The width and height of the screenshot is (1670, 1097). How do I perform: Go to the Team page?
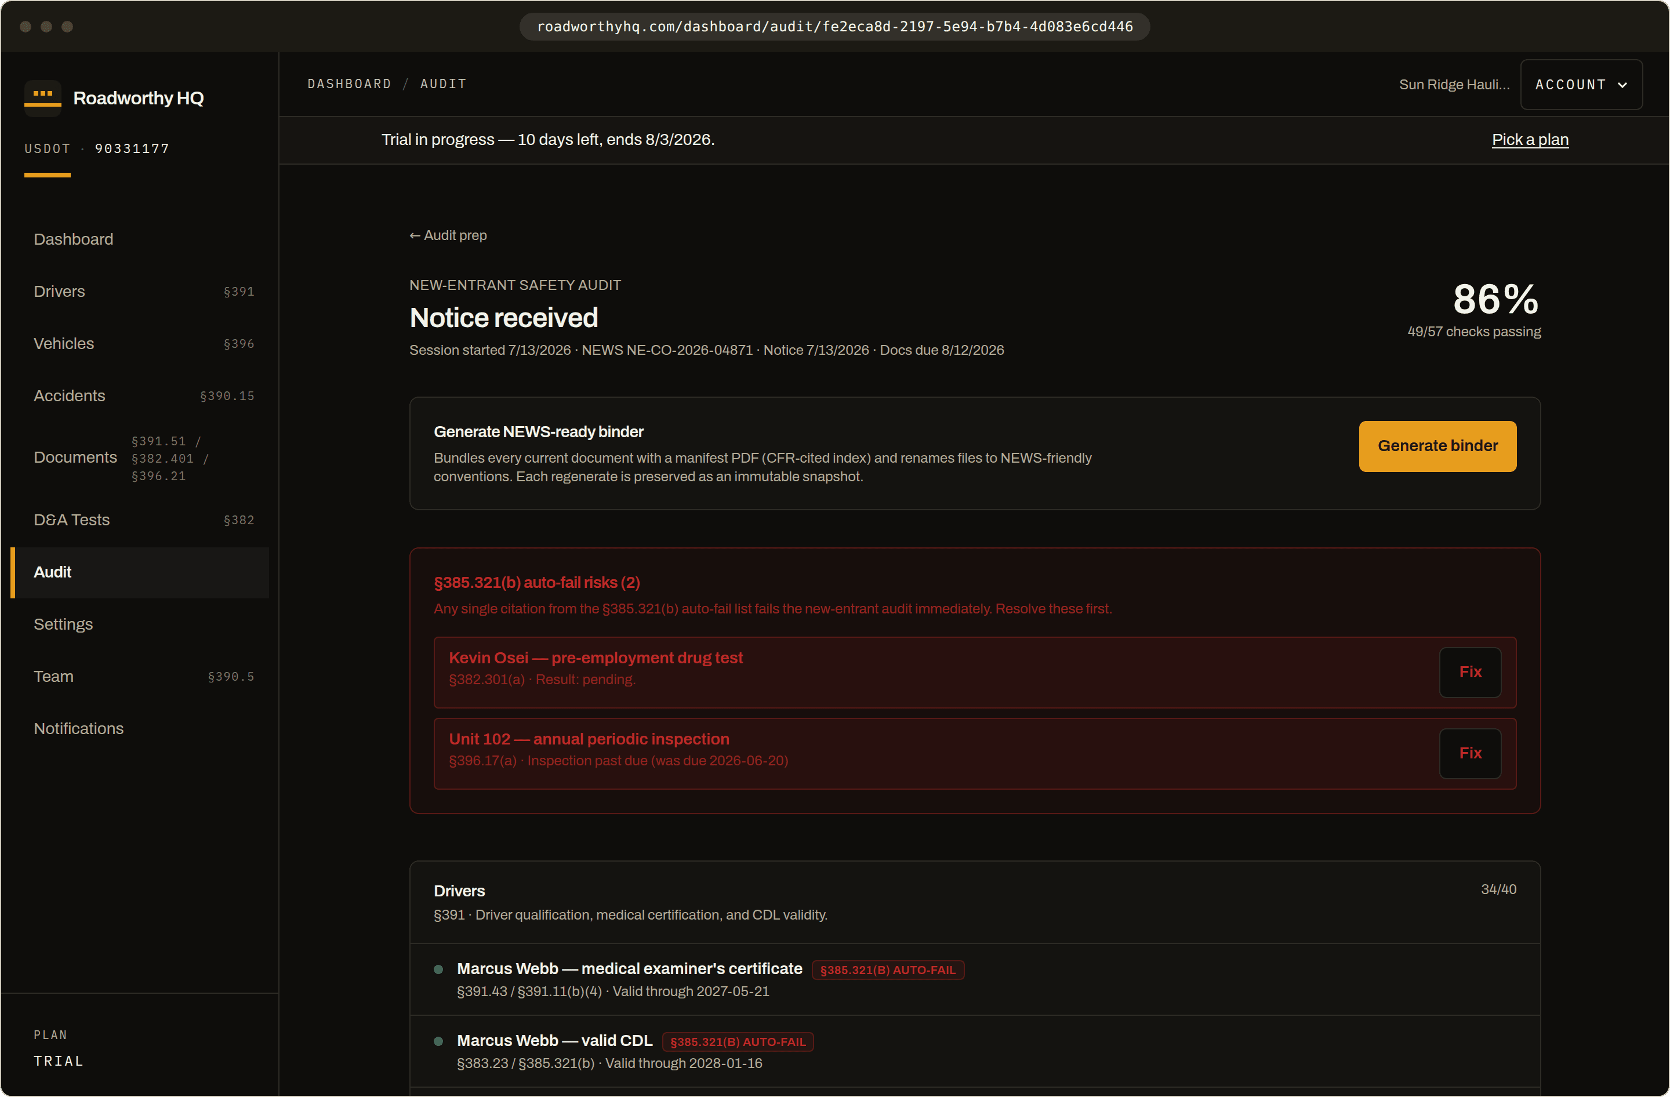click(x=140, y=677)
